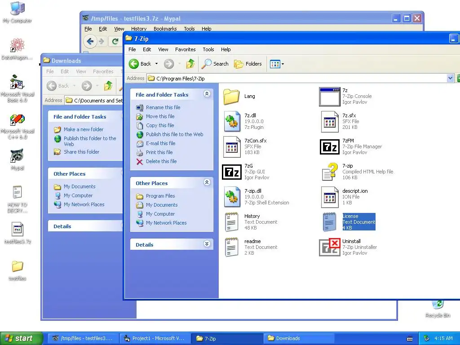The width and height of the screenshot is (460, 345).
Task: Click Share this folder in Downloads window
Action: pos(82,152)
